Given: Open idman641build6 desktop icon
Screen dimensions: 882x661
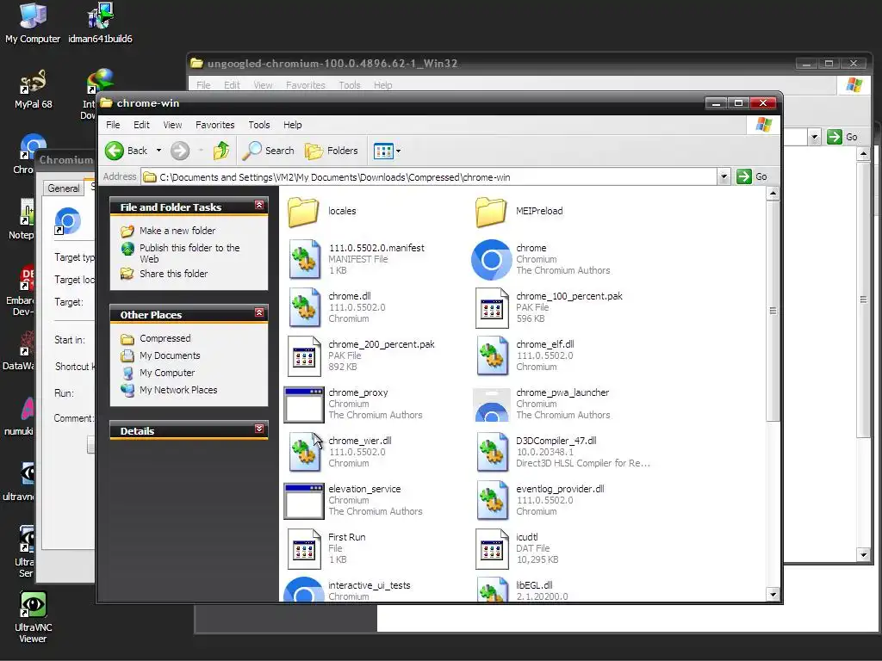Looking at the screenshot, I should 100,23.
